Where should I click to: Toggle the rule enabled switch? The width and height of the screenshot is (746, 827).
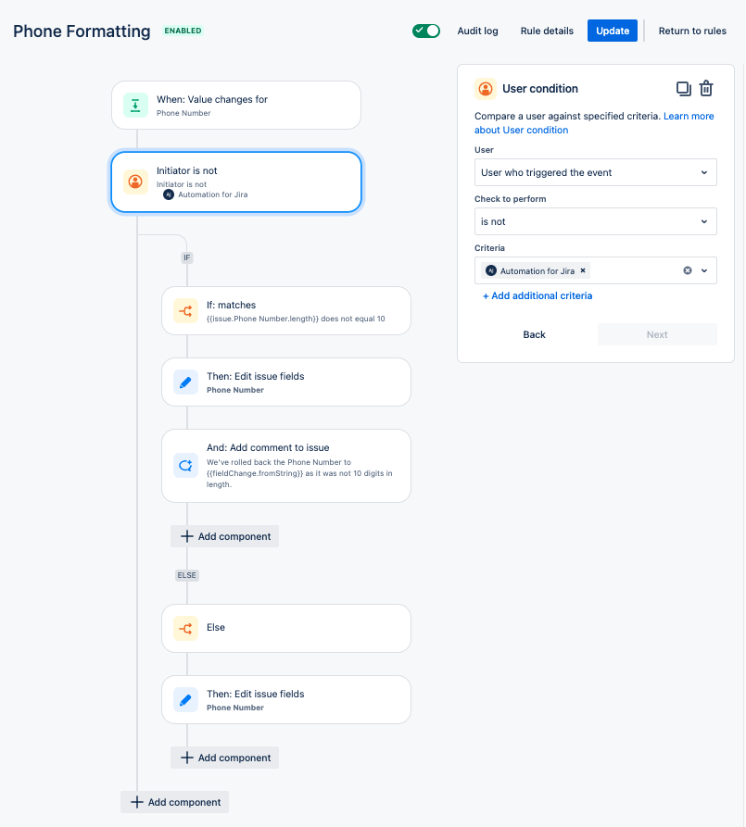426,31
